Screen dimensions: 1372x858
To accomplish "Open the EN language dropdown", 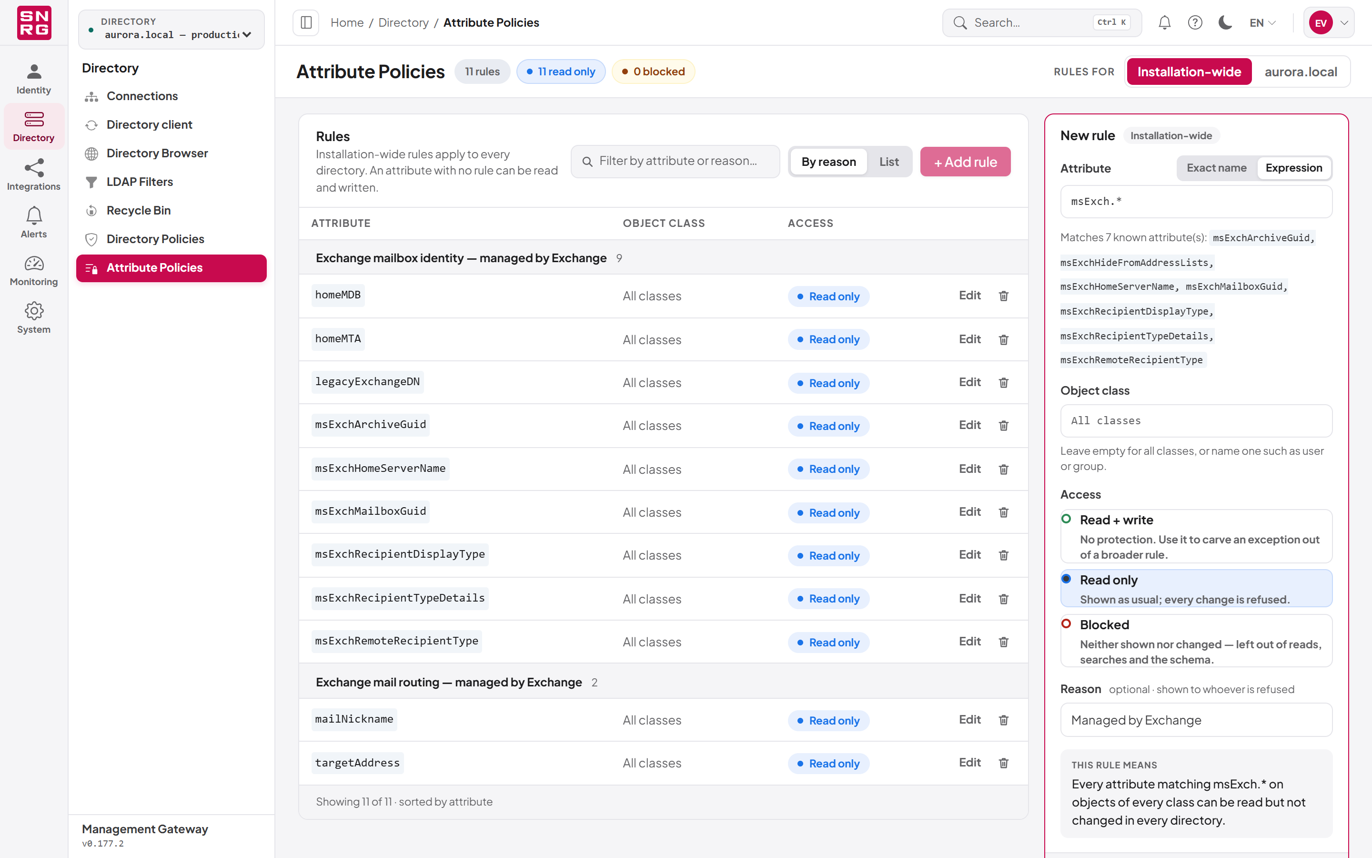I will (1262, 23).
